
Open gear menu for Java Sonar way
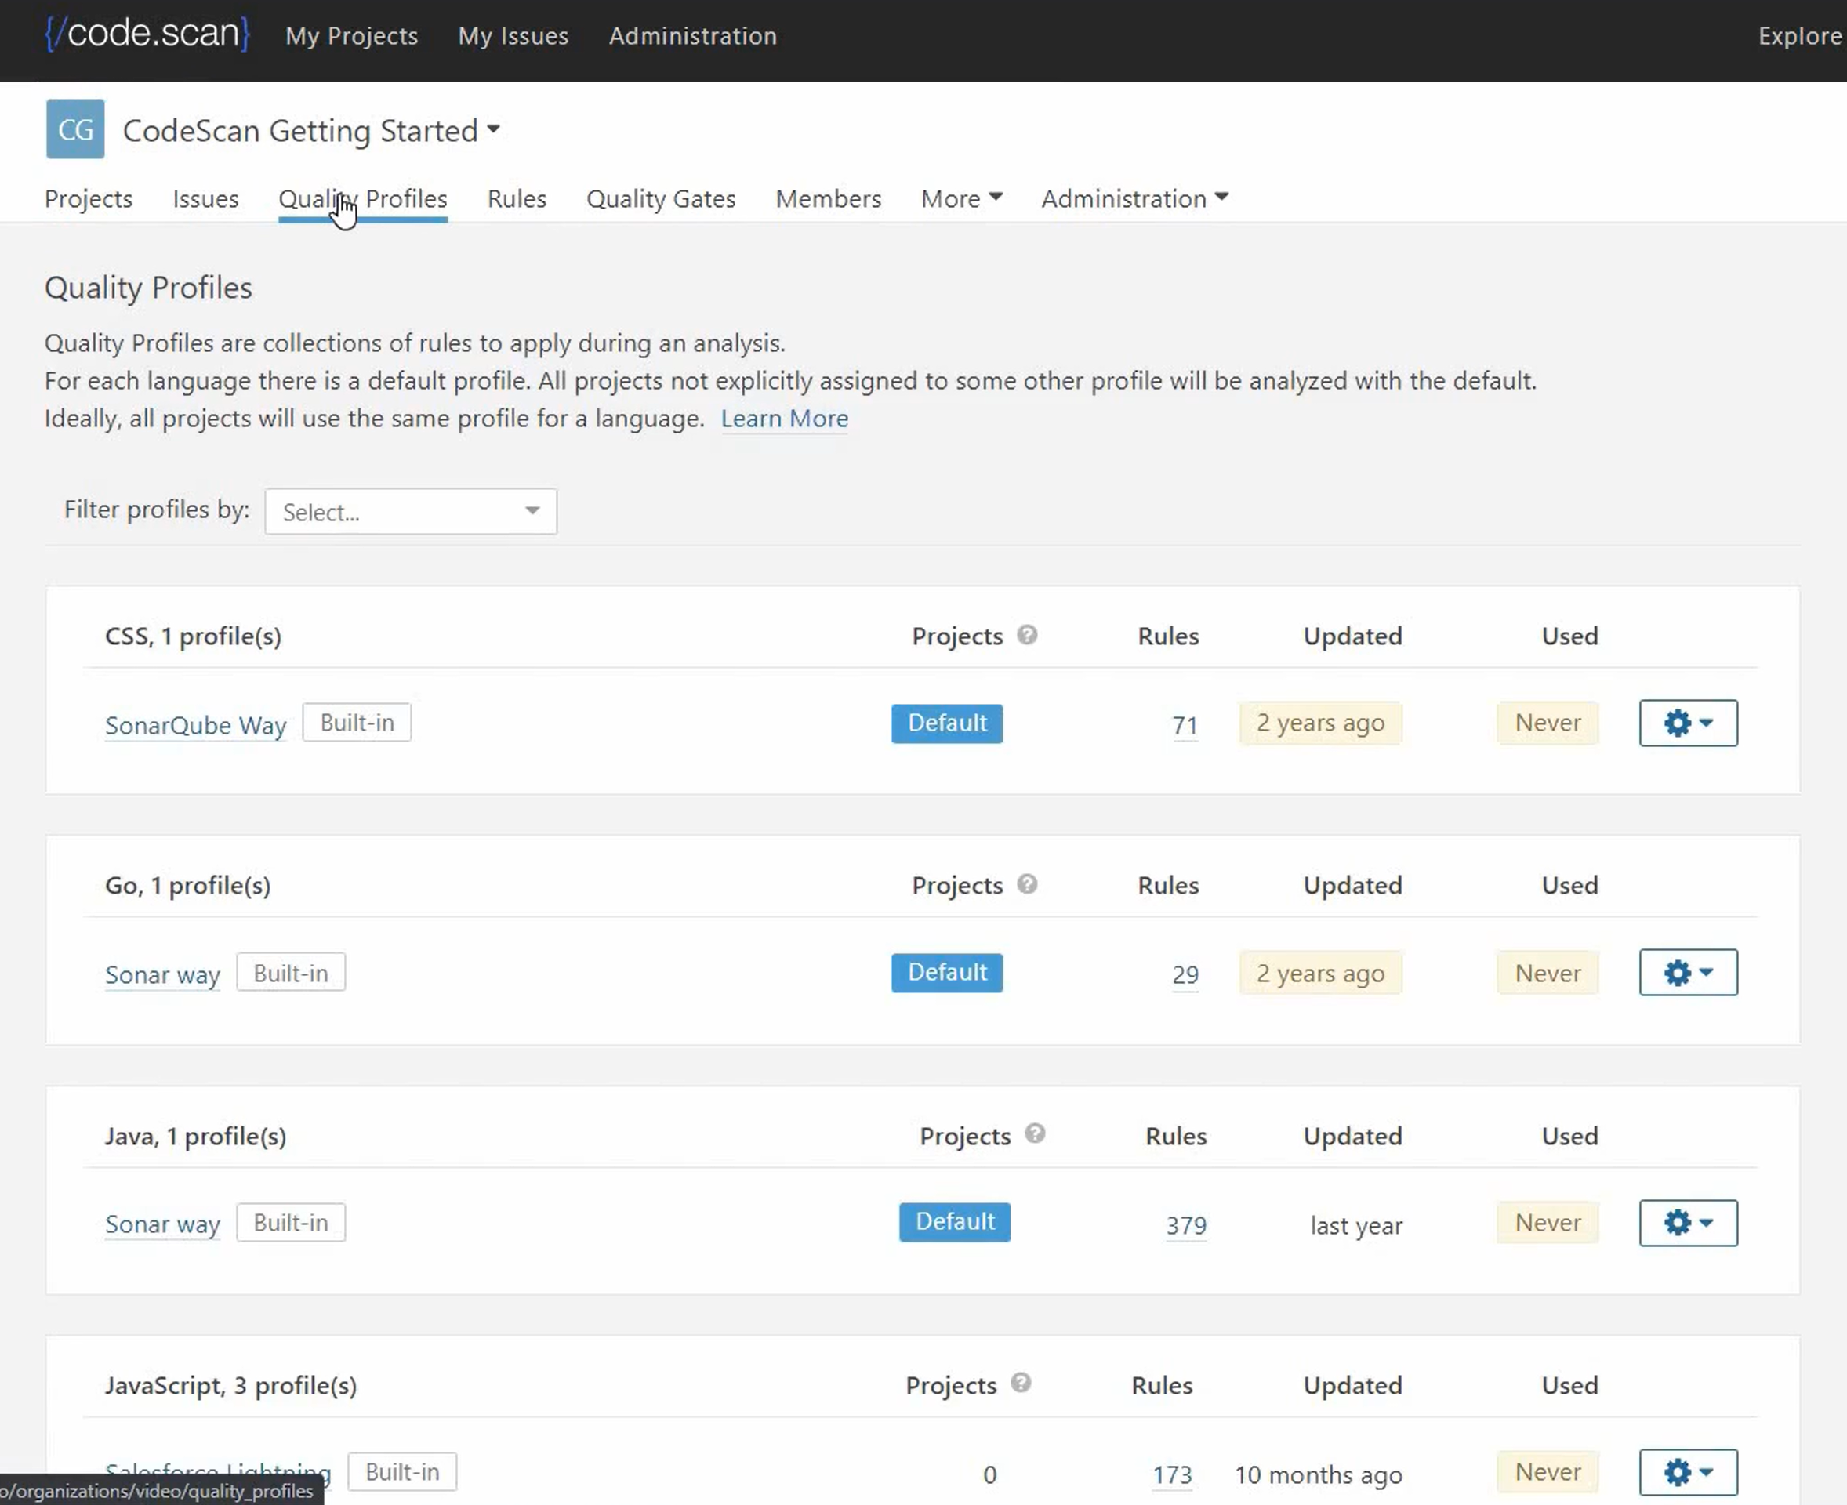(x=1687, y=1222)
